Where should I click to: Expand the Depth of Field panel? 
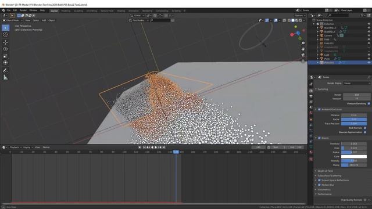tap(325, 171)
